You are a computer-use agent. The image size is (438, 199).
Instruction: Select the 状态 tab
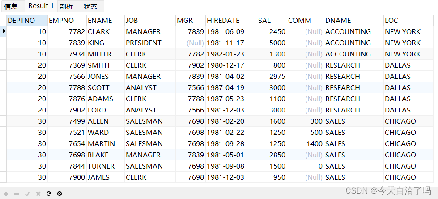[90, 6]
